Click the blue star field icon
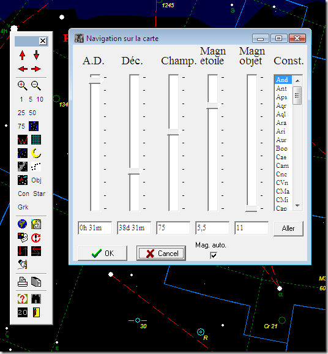328x354 pixels. [x=34, y=126]
